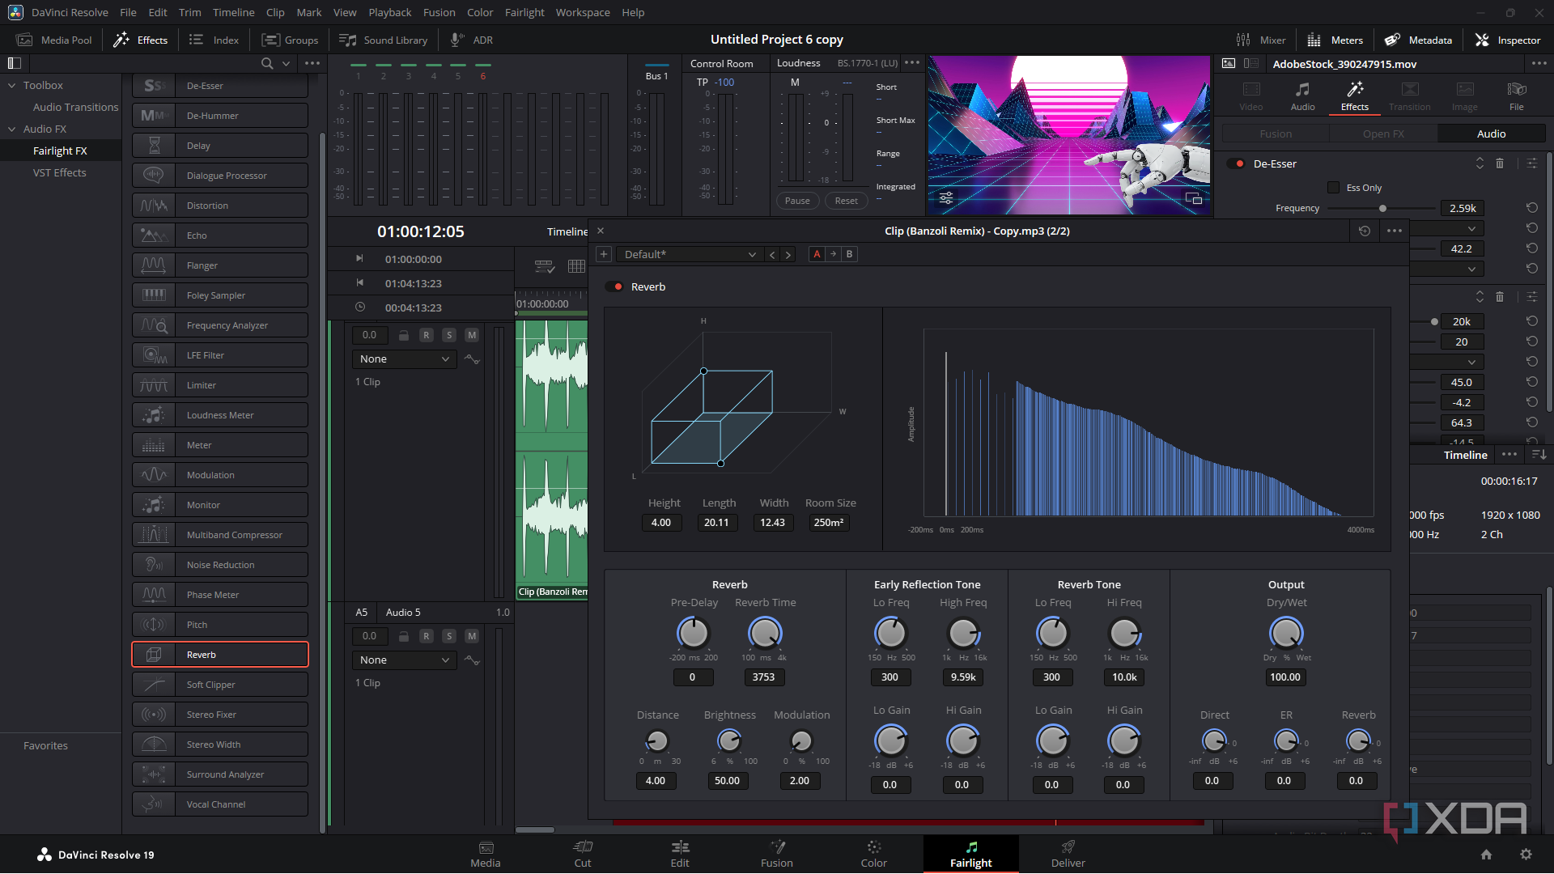Reset the Reverb plugin settings
The width and height of the screenshot is (1554, 874).
coord(1365,231)
